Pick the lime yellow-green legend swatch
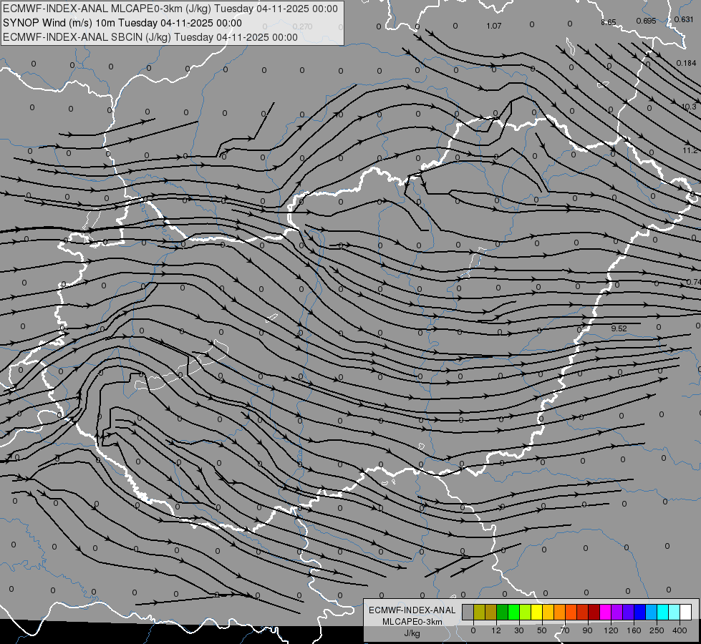The width and height of the screenshot is (701, 644). pos(526,612)
